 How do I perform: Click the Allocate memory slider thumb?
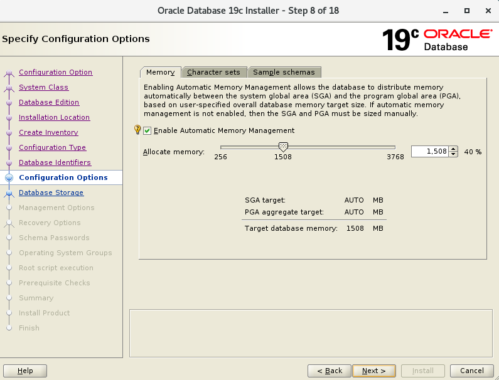tap(283, 147)
